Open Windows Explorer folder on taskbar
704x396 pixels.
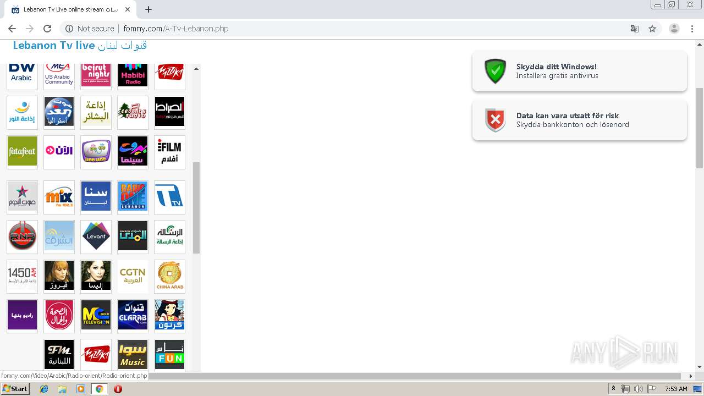point(62,389)
